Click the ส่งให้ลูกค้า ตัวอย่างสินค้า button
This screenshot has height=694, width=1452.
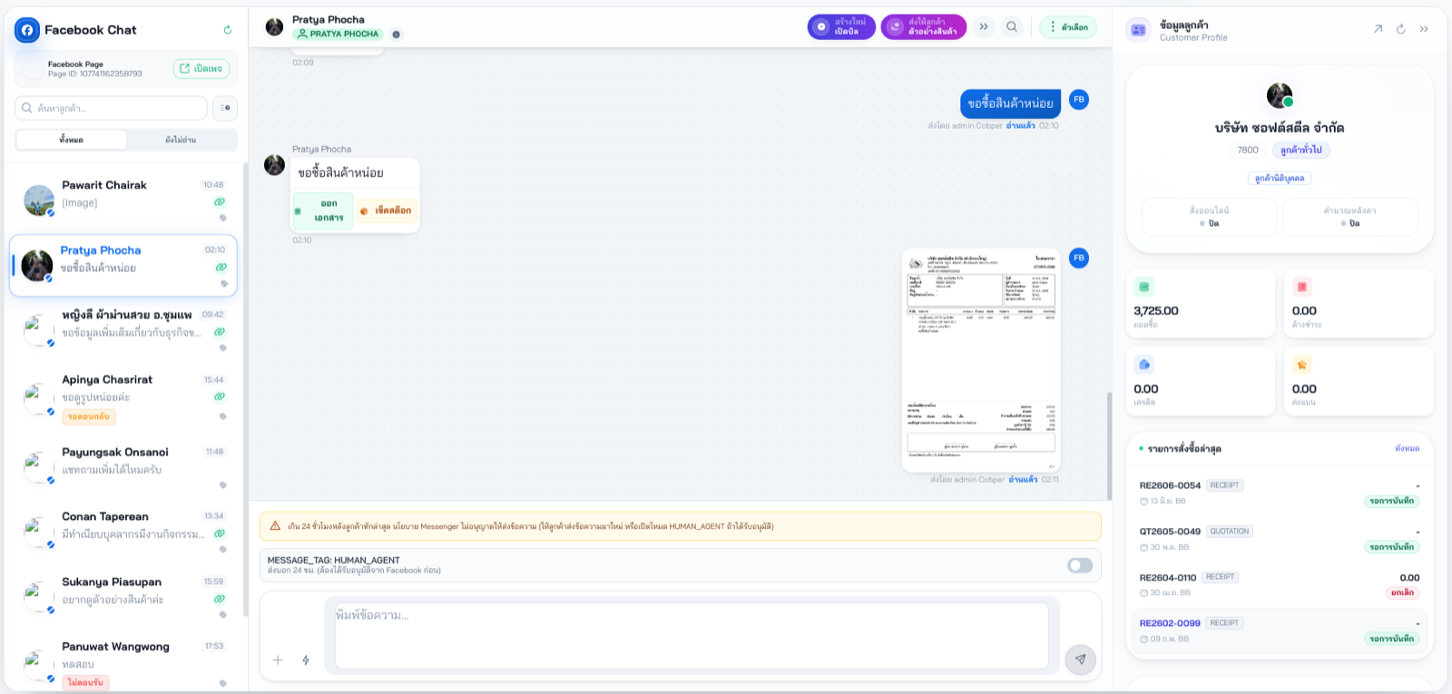(924, 26)
